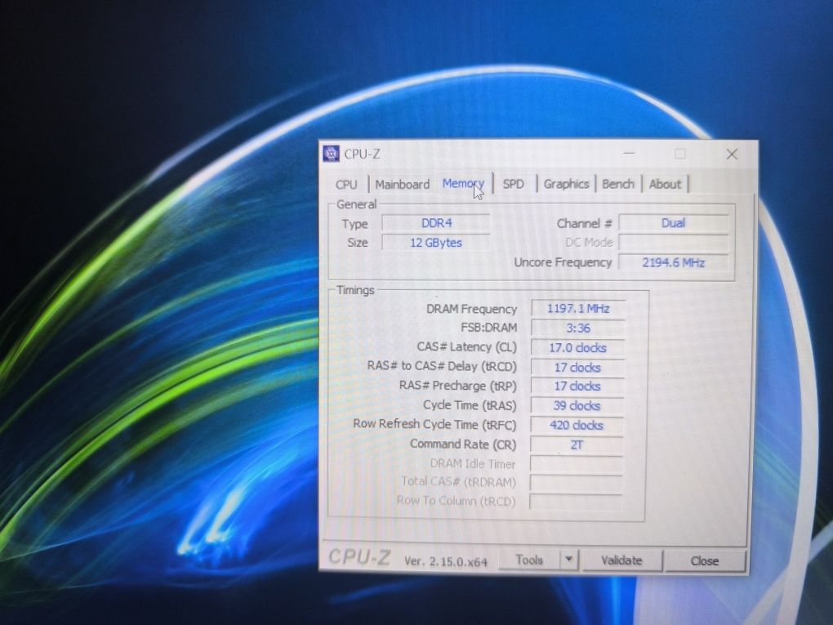Viewport: 833px width, 625px height.
Task: Minimize the CPU-Z window
Action: (629, 154)
